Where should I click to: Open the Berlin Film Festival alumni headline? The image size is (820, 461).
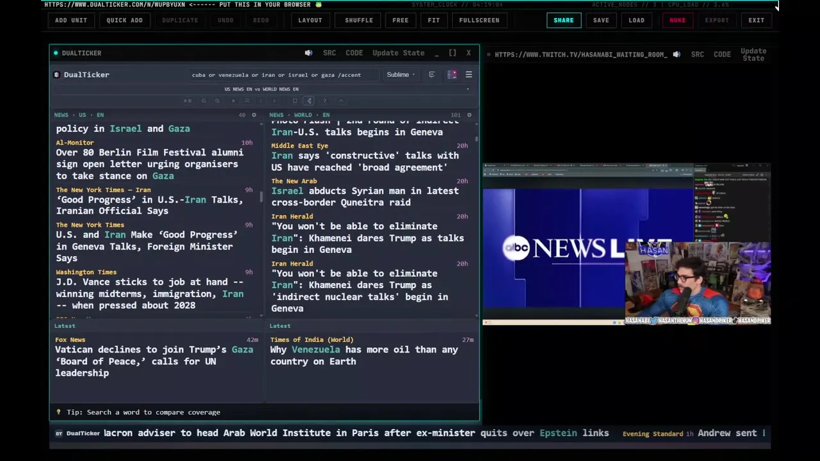click(149, 165)
